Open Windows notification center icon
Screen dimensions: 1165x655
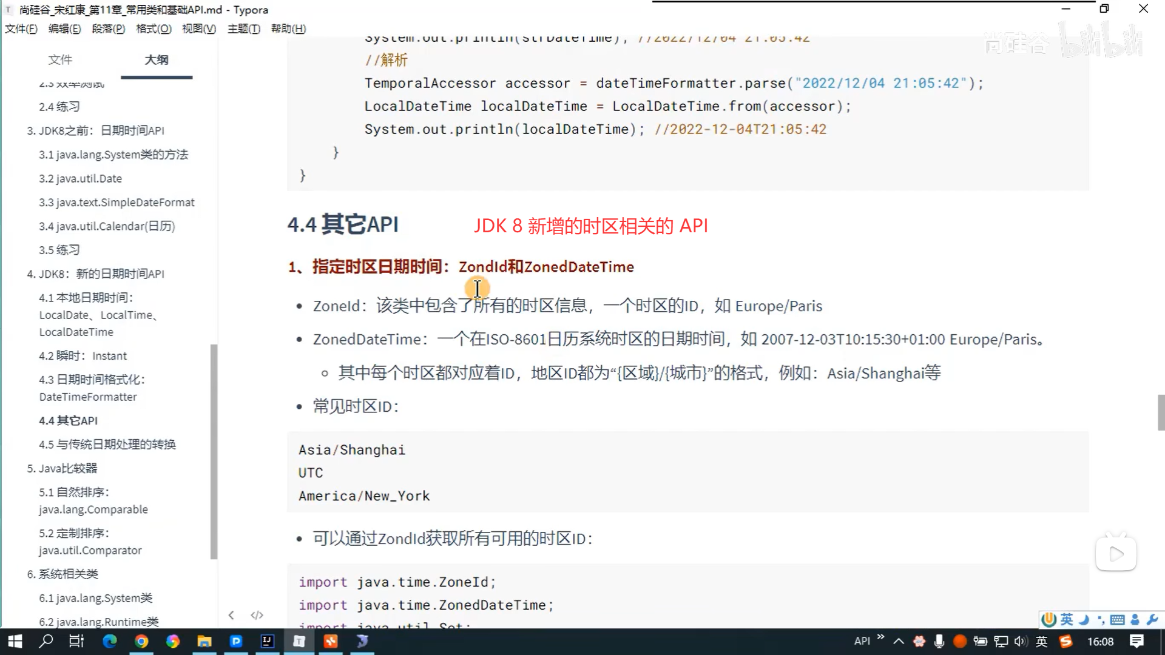tap(1136, 641)
